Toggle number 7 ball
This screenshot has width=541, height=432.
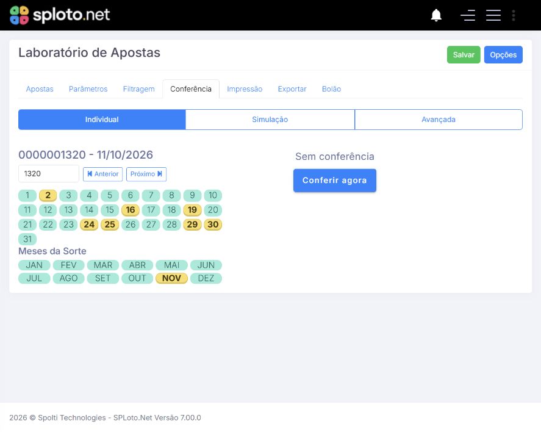tap(151, 196)
